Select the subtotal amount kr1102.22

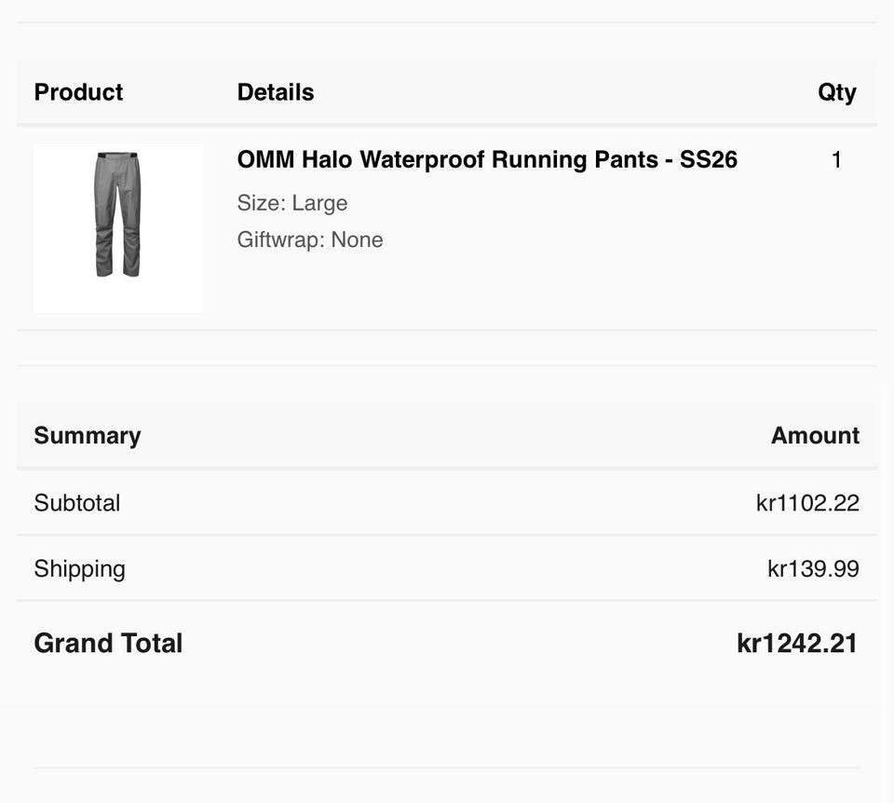click(x=807, y=502)
